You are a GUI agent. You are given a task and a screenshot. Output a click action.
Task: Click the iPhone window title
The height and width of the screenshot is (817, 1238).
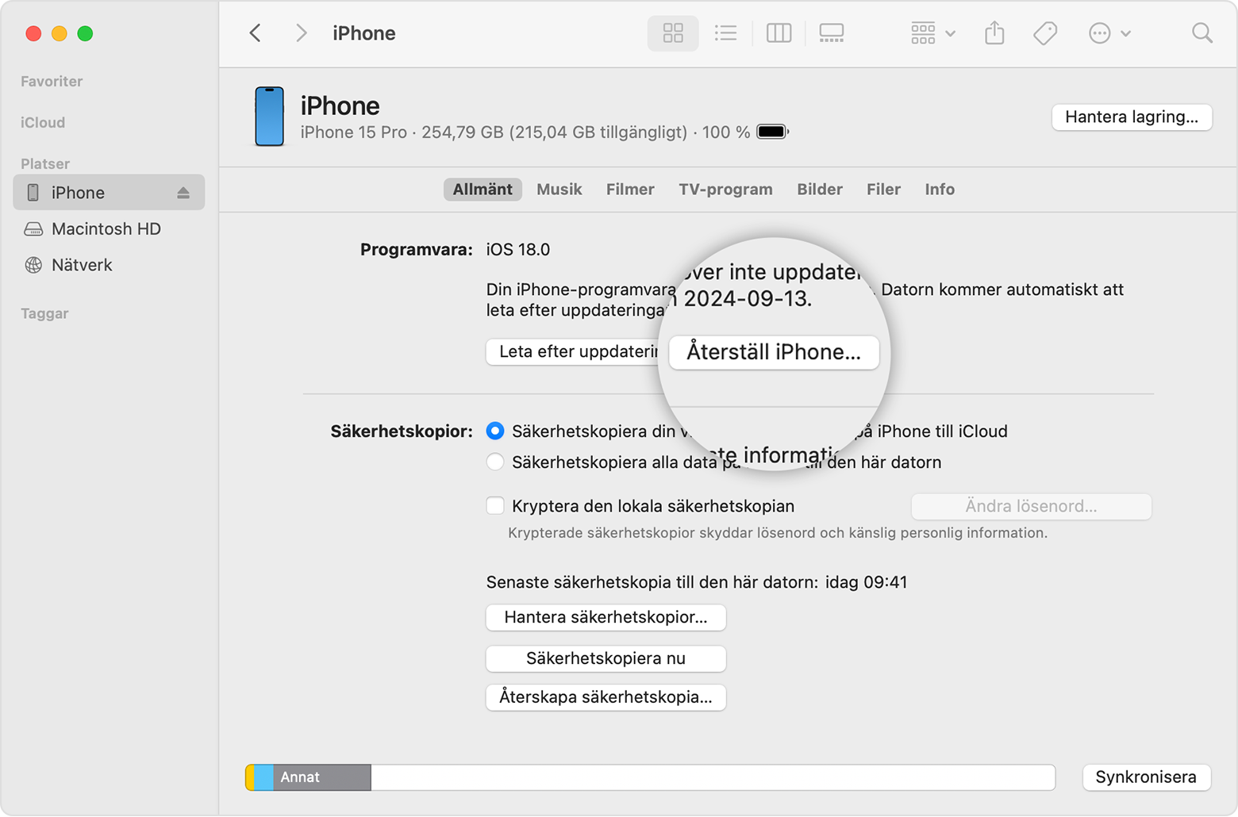tap(364, 33)
